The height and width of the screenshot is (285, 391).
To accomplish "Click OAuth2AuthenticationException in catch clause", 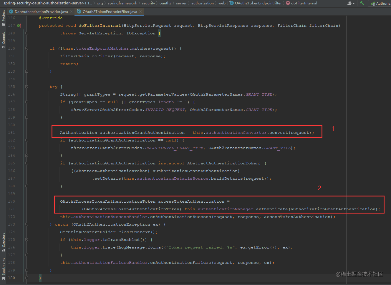I will [x=112, y=224].
